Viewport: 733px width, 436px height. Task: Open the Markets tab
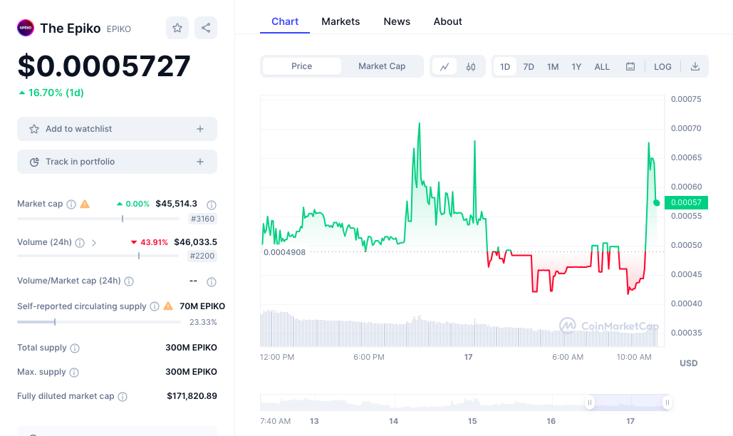point(340,21)
